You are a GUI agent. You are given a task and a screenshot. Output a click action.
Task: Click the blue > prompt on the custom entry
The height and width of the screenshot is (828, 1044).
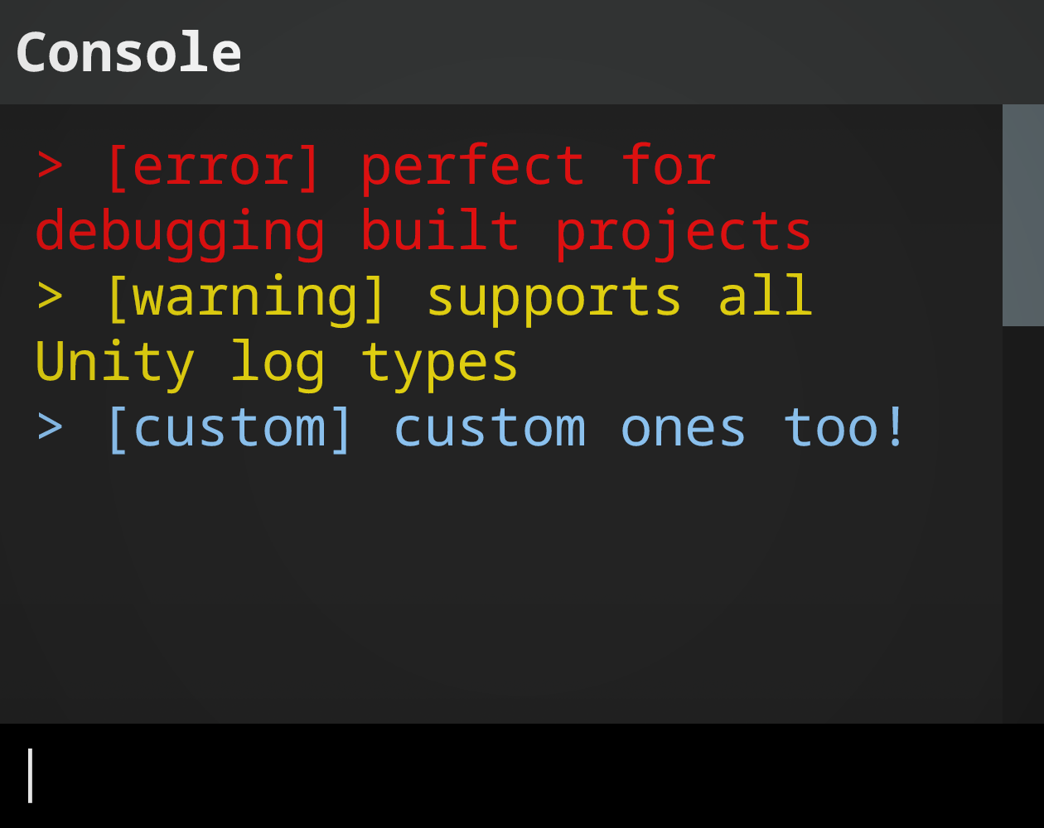click(50, 428)
